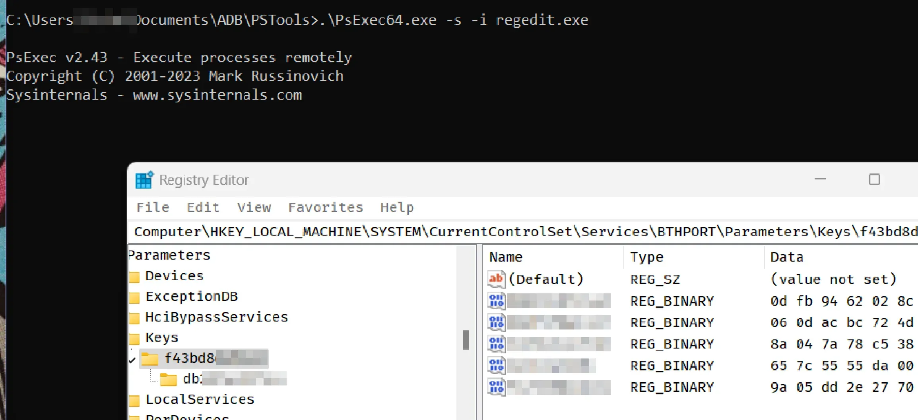
Task: Open the View menu
Action: click(x=254, y=207)
